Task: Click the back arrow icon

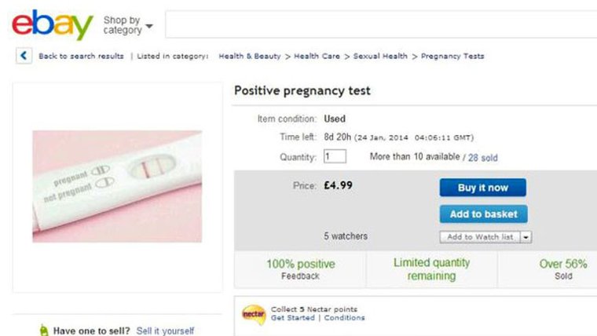Action: (x=24, y=56)
